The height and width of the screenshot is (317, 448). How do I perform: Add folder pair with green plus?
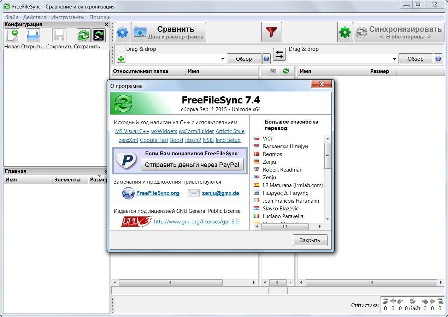click(121, 59)
